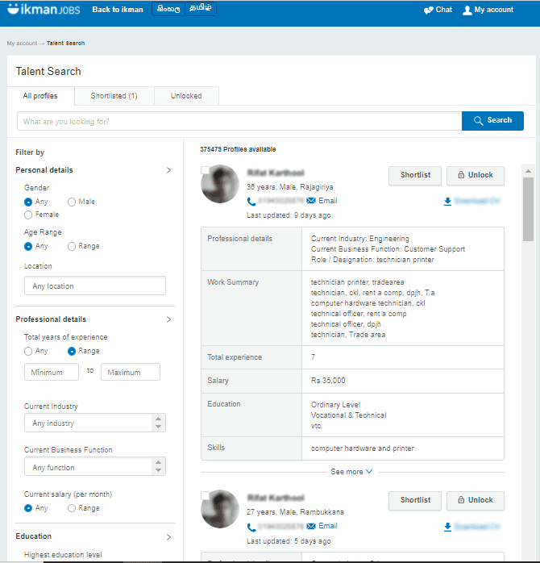Select Any under Age Range
The width and height of the screenshot is (540, 563).
[x=28, y=247]
